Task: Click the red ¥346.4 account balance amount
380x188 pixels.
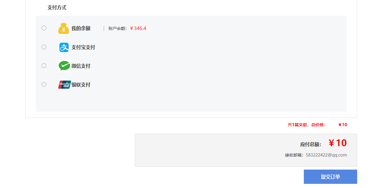Action: (x=138, y=29)
